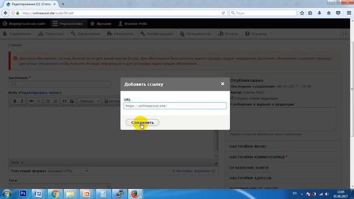Open Photoshop from the taskbar
This screenshot has height=199, width=354.
(23, 194)
